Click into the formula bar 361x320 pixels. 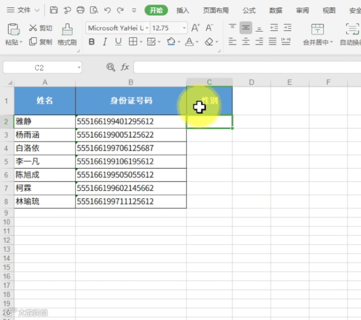(247, 68)
